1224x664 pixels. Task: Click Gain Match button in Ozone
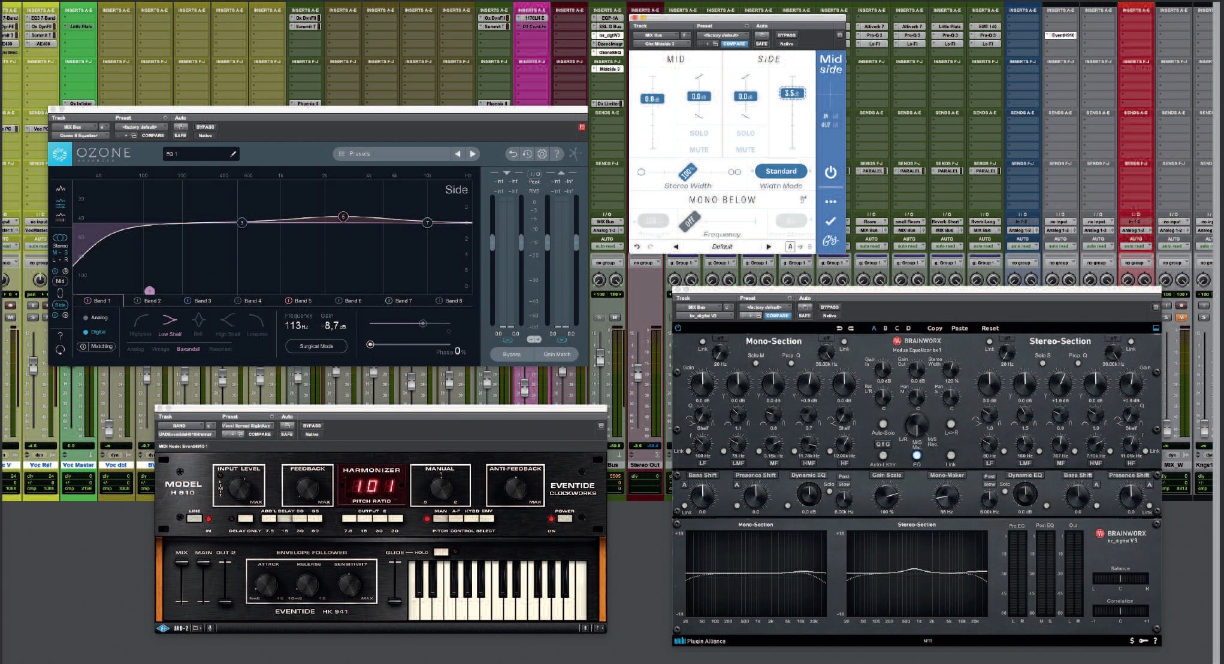(x=557, y=354)
